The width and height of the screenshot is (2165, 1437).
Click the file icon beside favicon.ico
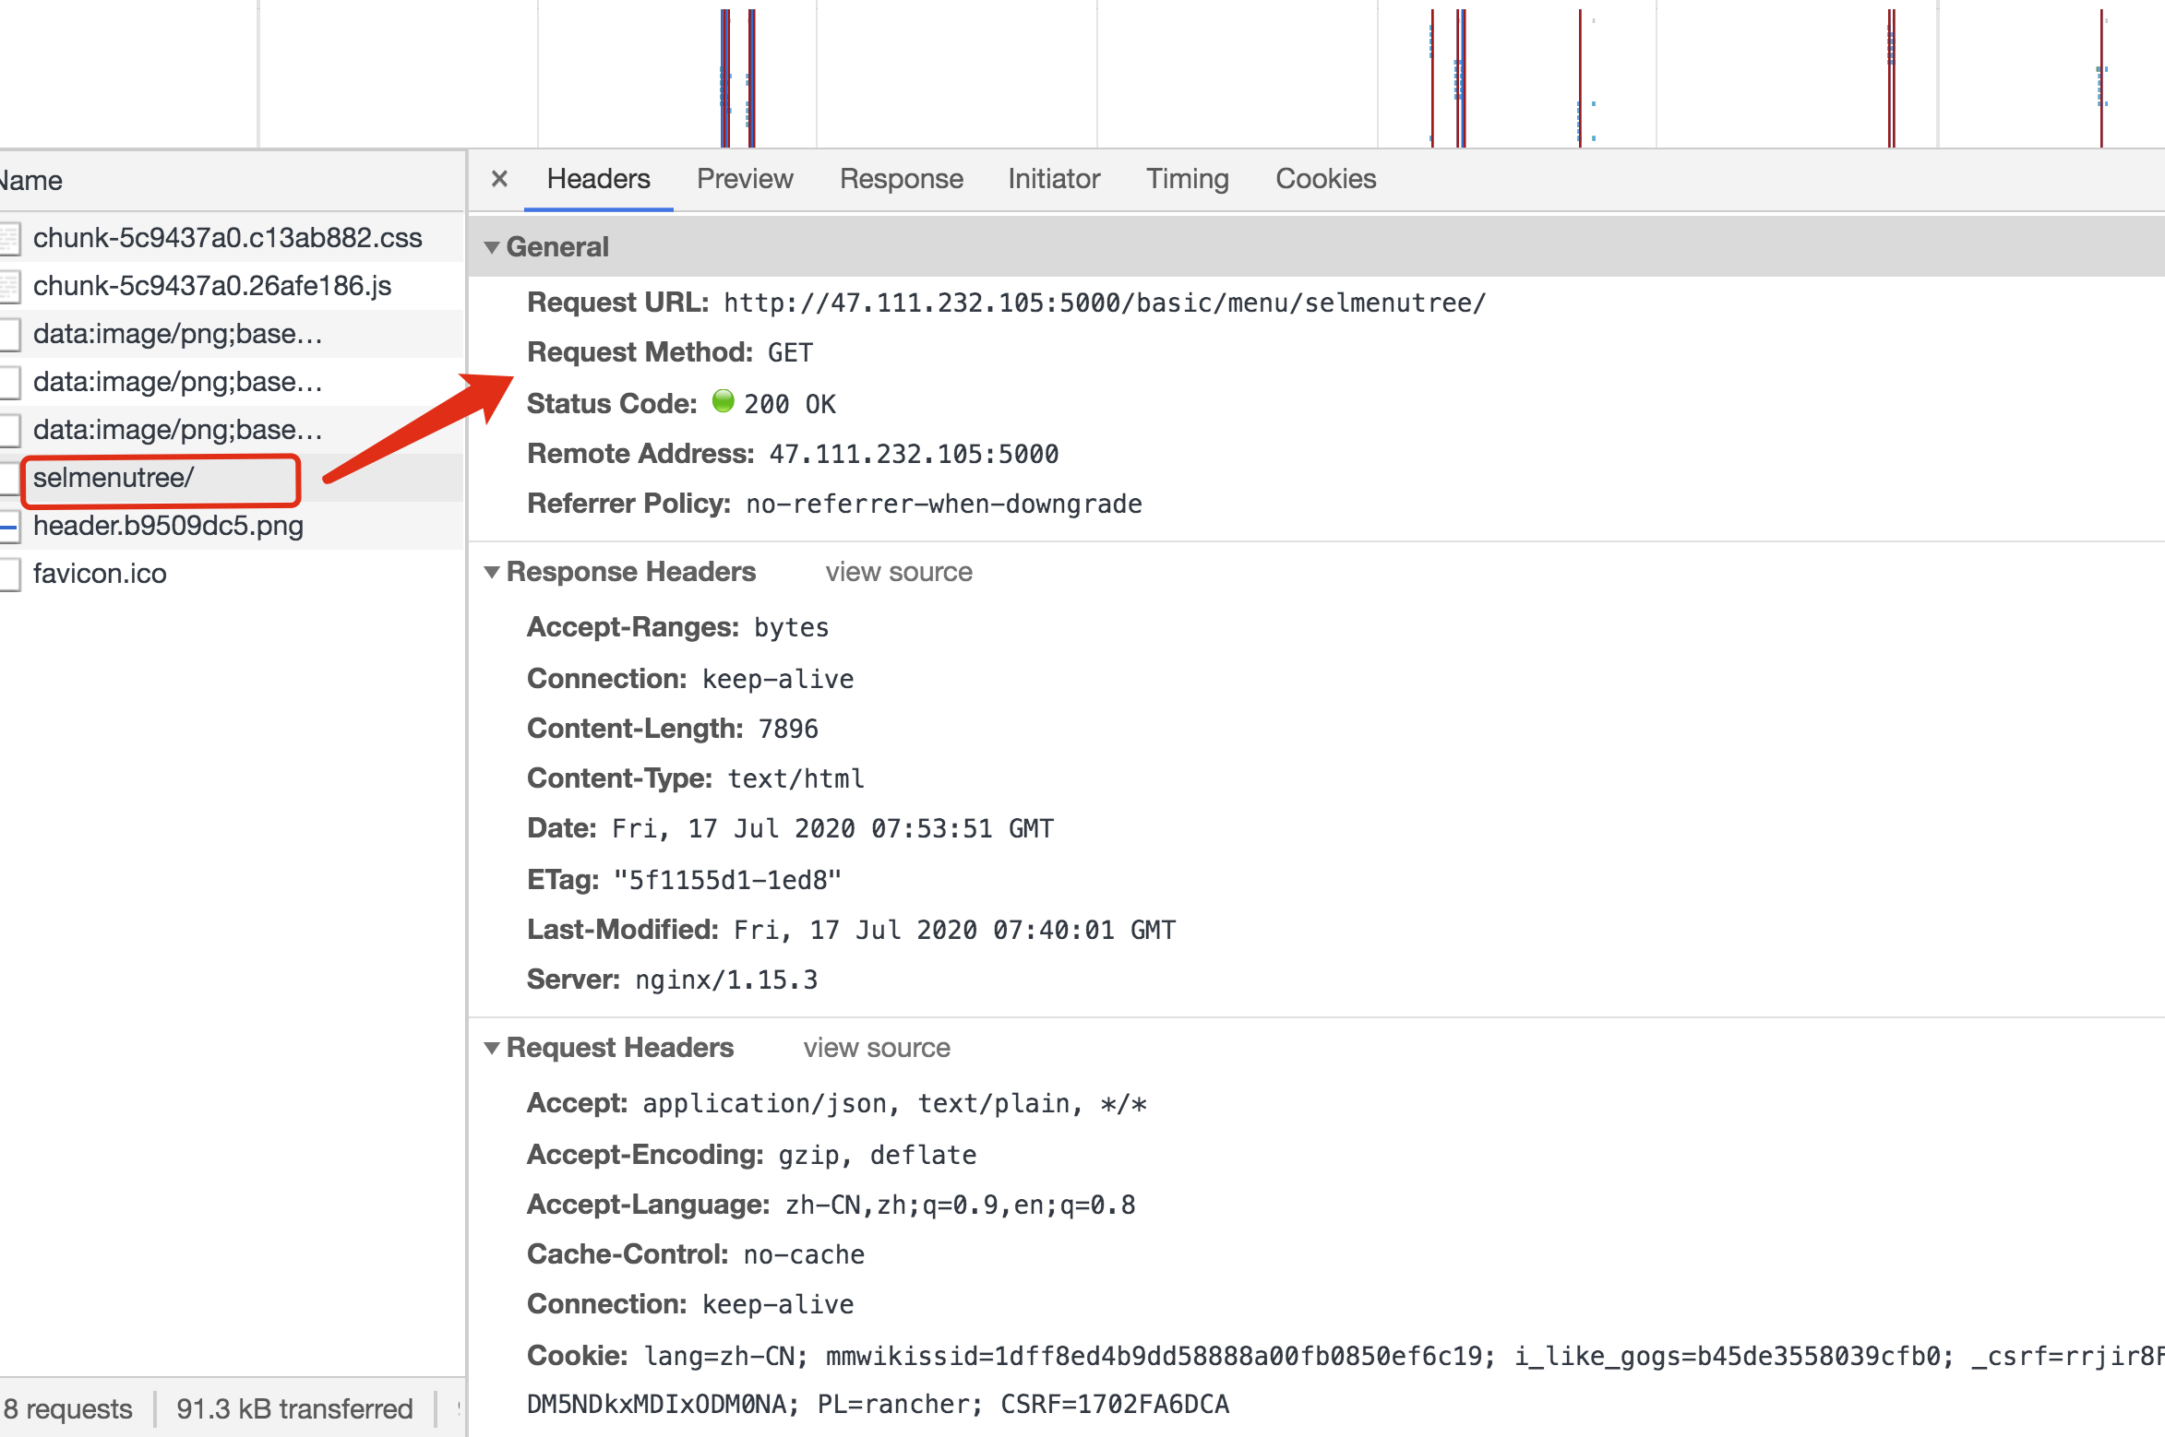pos(9,574)
